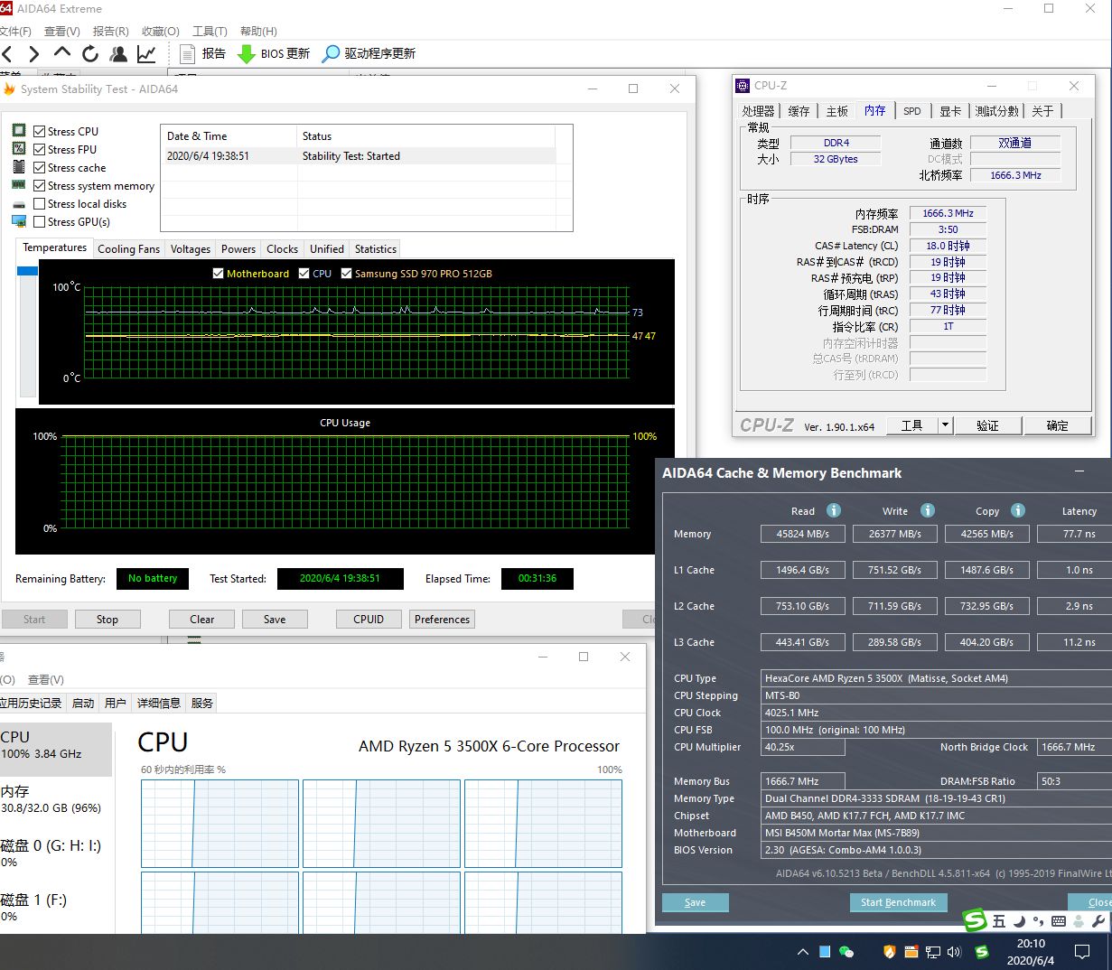Screen dimensions: 1112x970
Task: Show hidden system tray icons
Action: (x=802, y=952)
